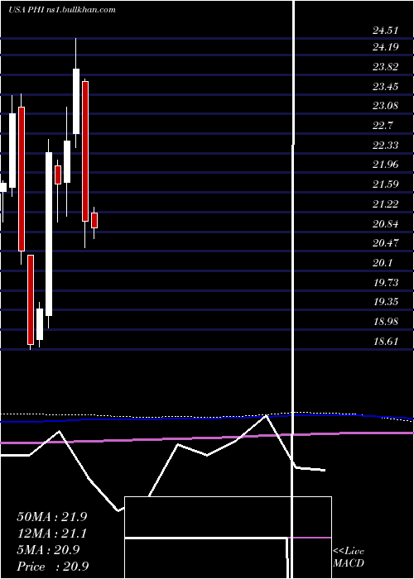Click the Price : 20.9 readout

click(52, 567)
